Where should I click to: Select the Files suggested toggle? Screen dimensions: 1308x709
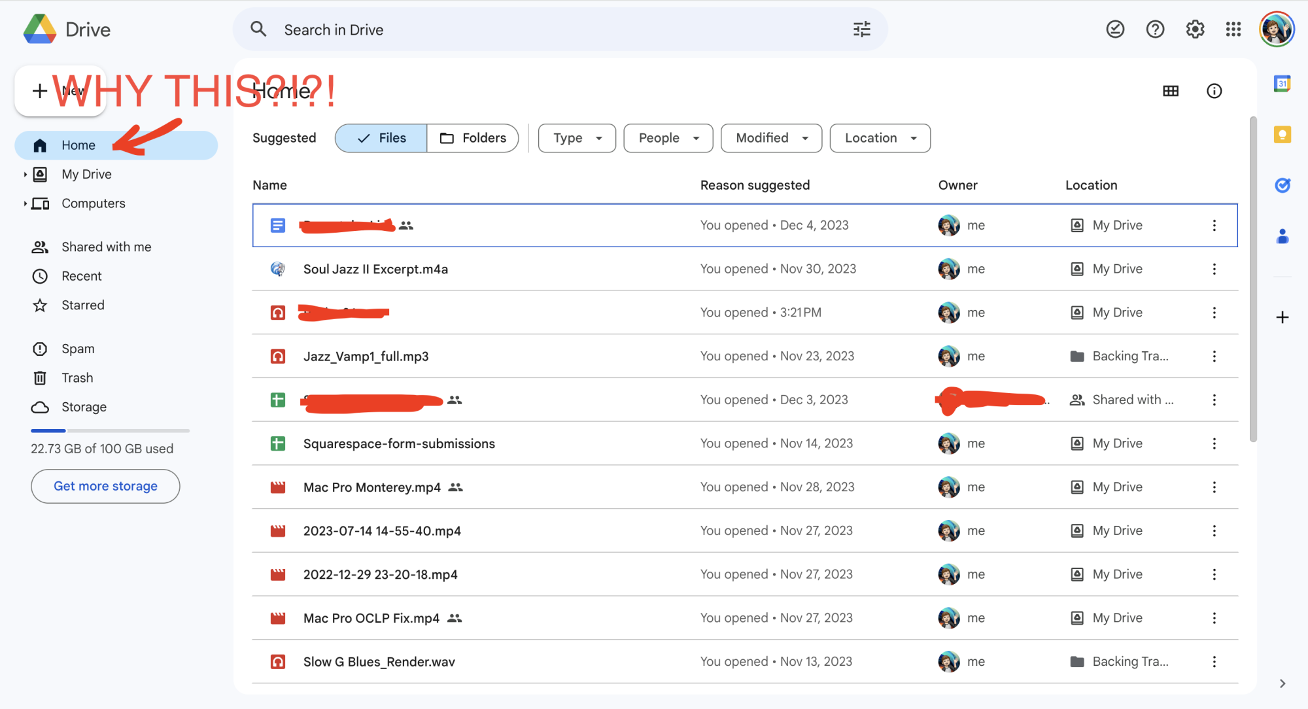point(381,138)
